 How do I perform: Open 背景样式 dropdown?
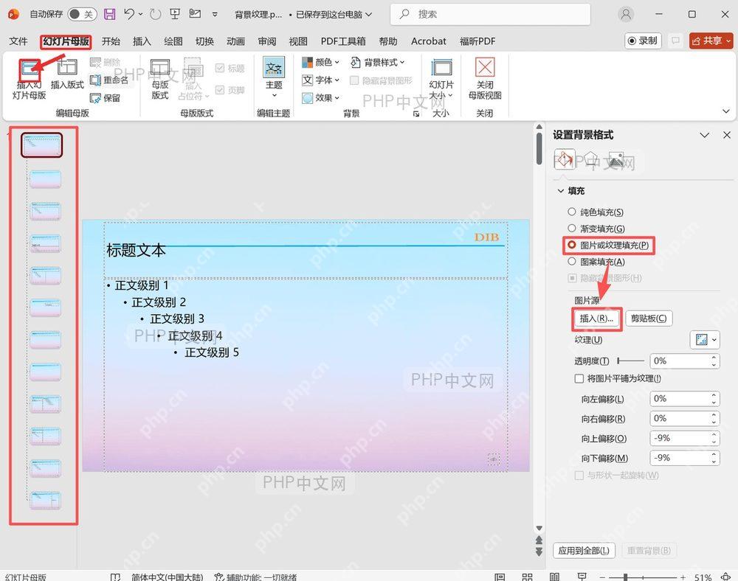(x=377, y=62)
